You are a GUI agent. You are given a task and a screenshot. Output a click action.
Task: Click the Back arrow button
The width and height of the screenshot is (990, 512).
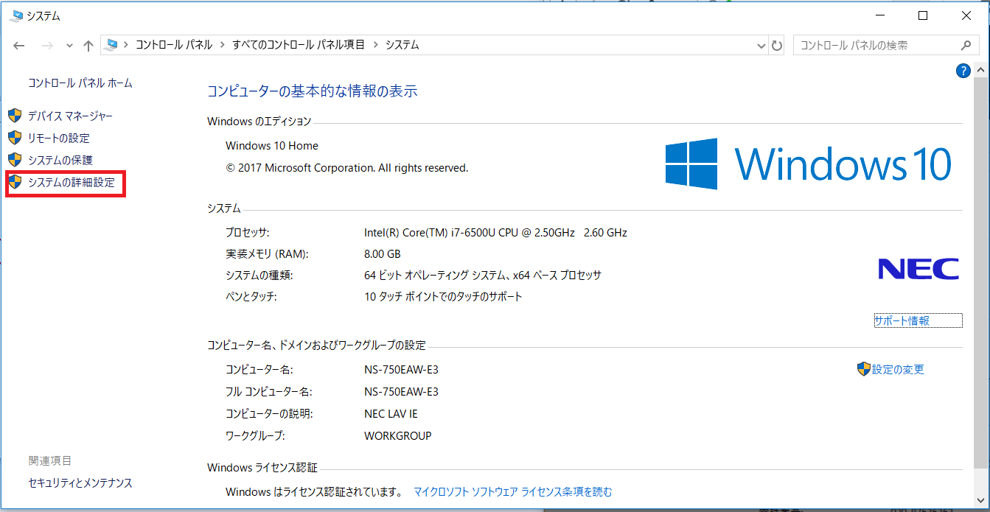(x=19, y=45)
